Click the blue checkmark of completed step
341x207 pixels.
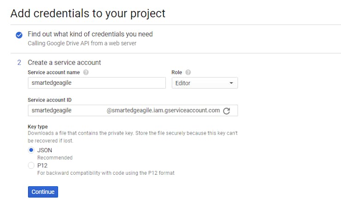tap(19, 35)
